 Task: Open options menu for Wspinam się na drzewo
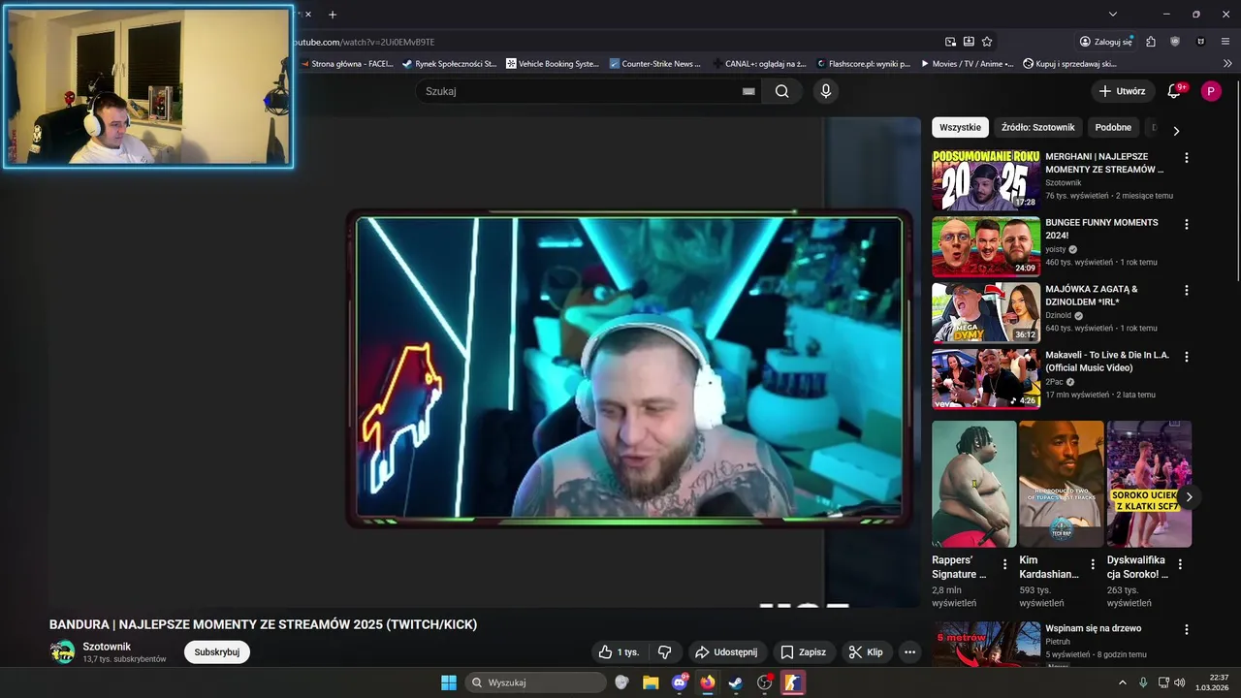(x=1186, y=629)
